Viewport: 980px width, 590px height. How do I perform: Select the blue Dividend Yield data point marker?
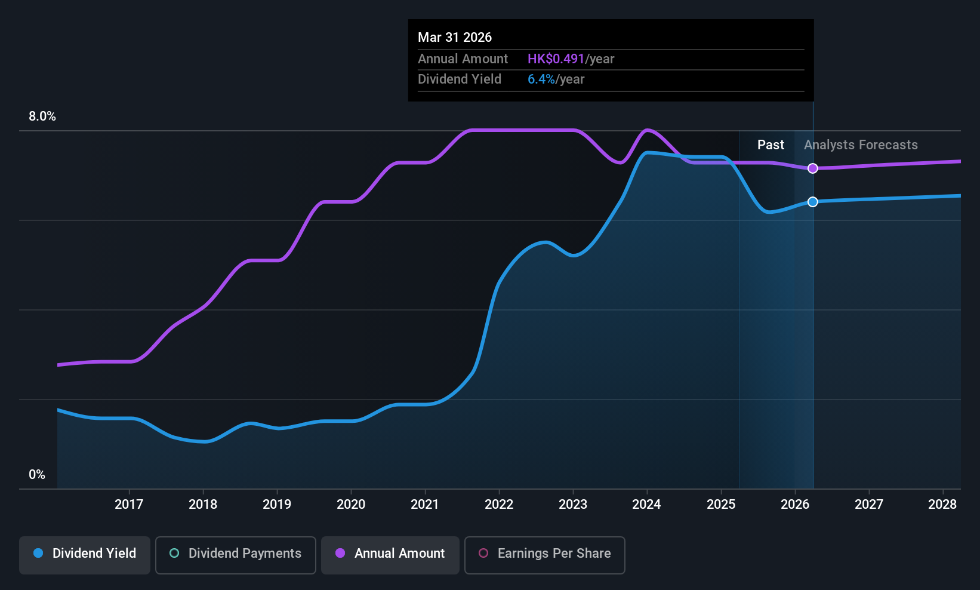[813, 202]
